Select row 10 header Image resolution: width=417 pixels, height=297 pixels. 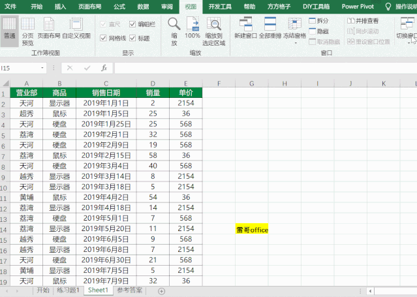4,187
